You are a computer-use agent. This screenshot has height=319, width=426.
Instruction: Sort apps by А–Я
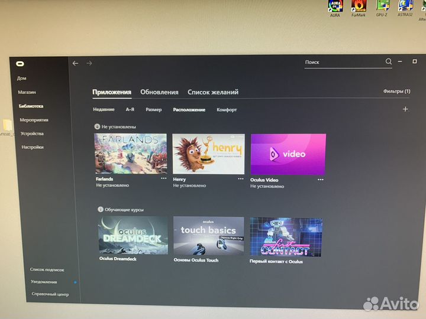pyautogui.click(x=130, y=109)
